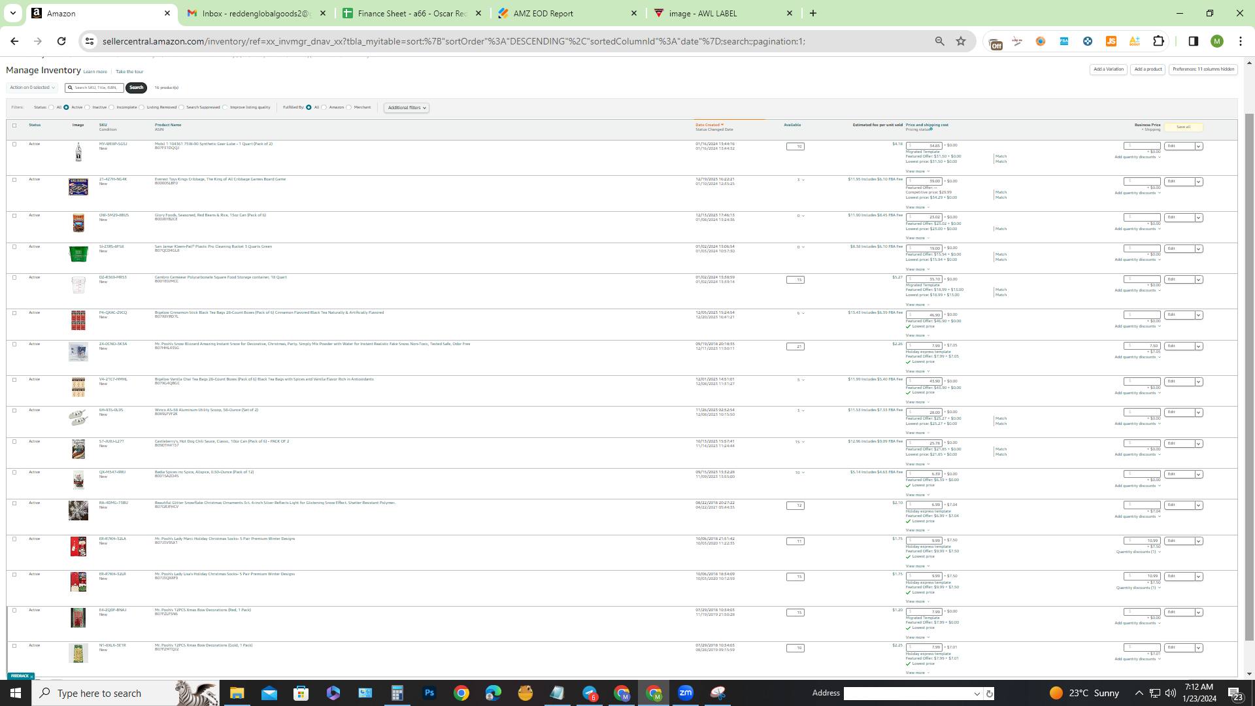The height and width of the screenshot is (706, 1255).
Task: Switch to the Finance Sheet tab
Action: tap(413, 13)
